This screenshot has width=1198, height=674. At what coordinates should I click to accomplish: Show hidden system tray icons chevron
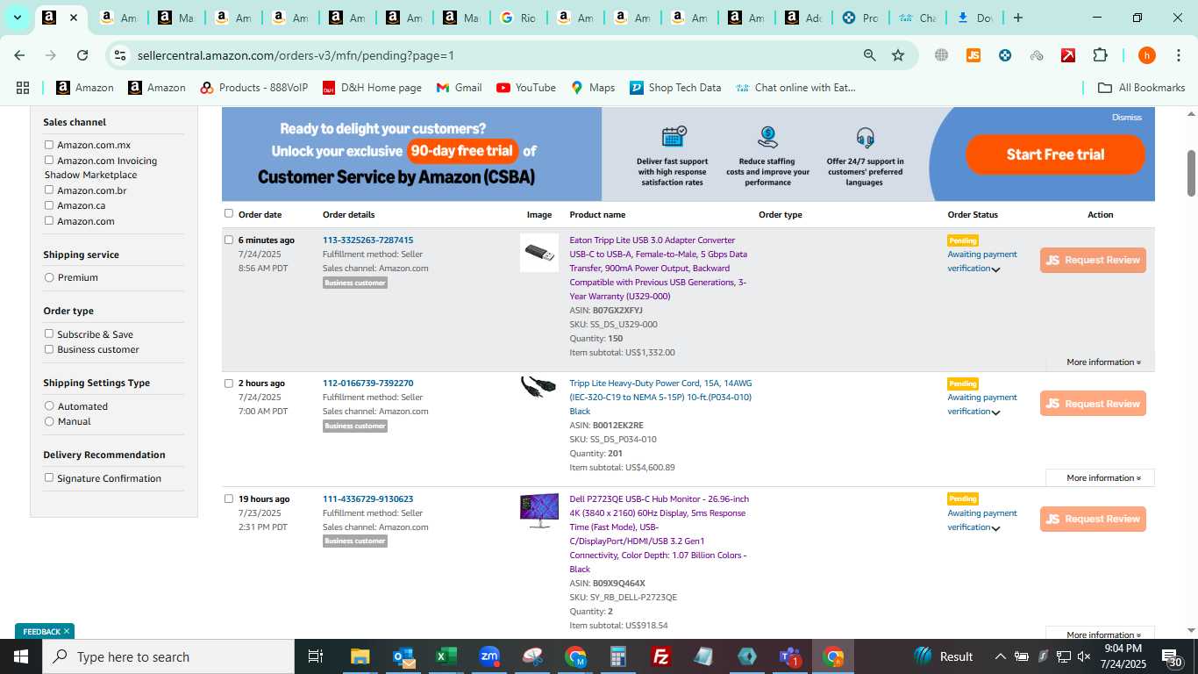(1000, 656)
